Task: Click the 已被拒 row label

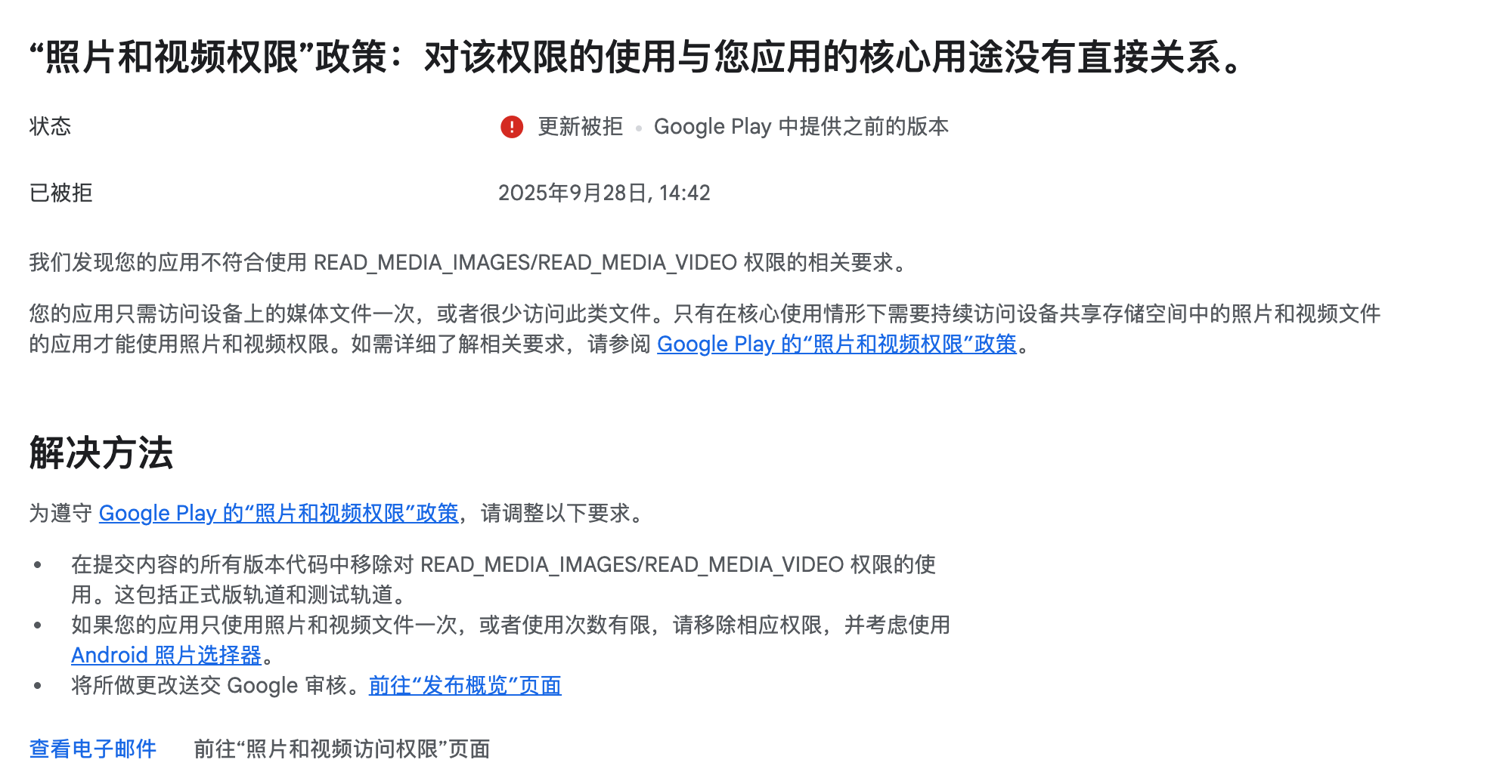Action: (x=60, y=193)
